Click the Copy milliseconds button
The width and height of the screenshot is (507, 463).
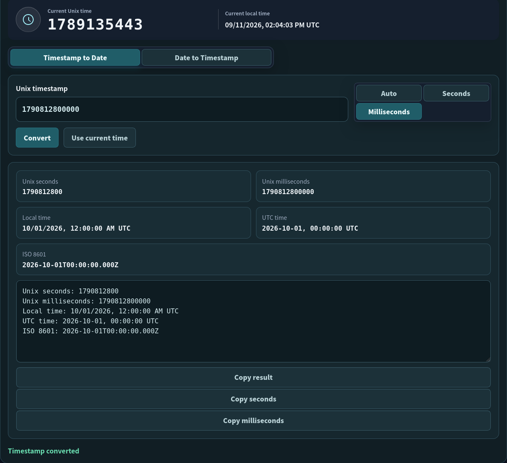click(x=253, y=421)
